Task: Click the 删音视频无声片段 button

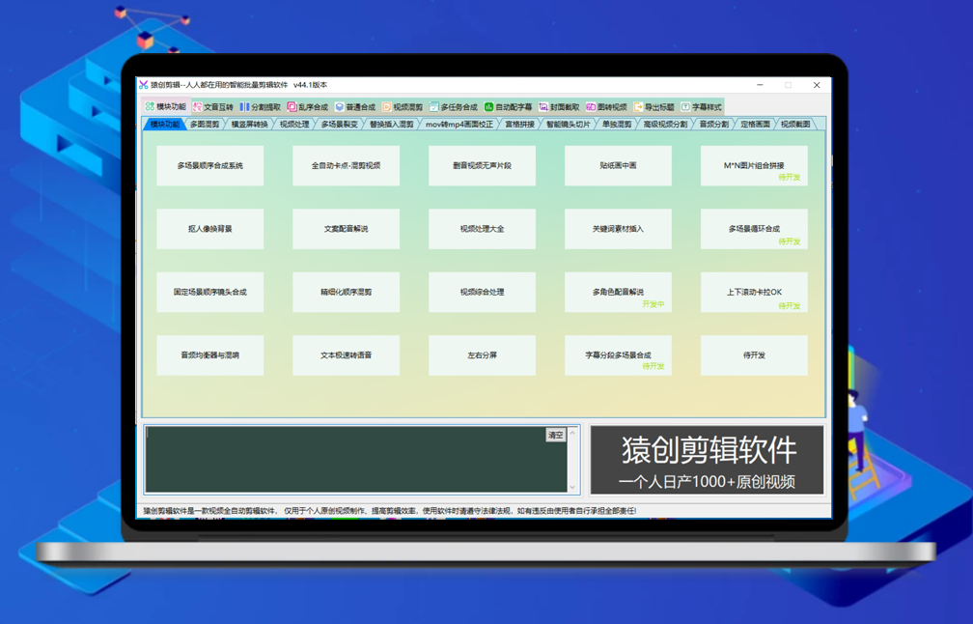Action: pos(483,166)
